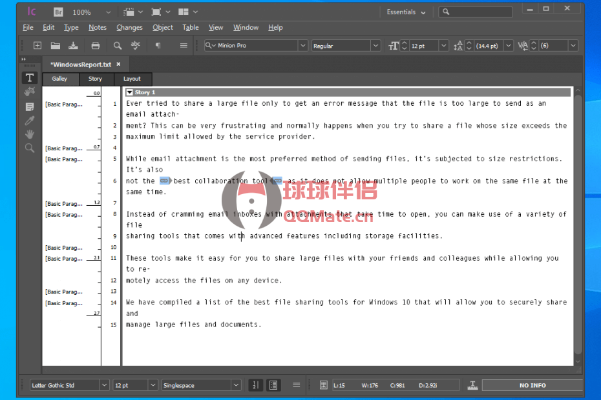Viewport: 601px width, 400px height.
Task: Open the Essentials workspace switcher
Action: [x=406, y=12]
